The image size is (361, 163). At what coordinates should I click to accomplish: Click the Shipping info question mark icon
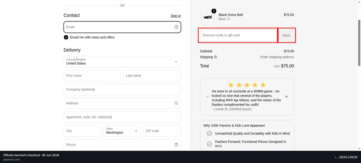[215, 57]
